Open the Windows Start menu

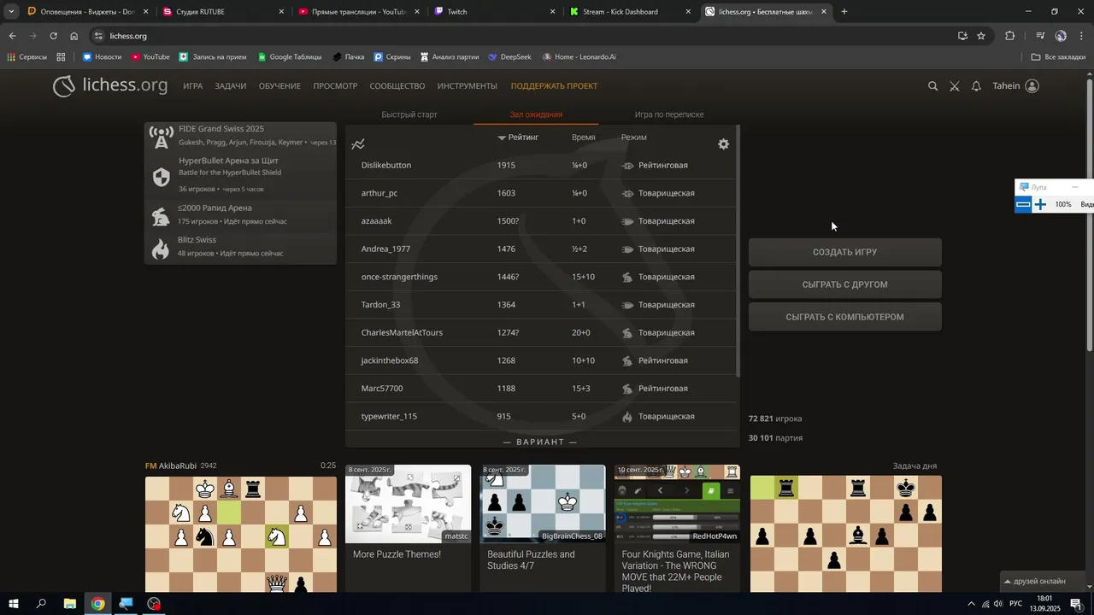click(13, 604)
